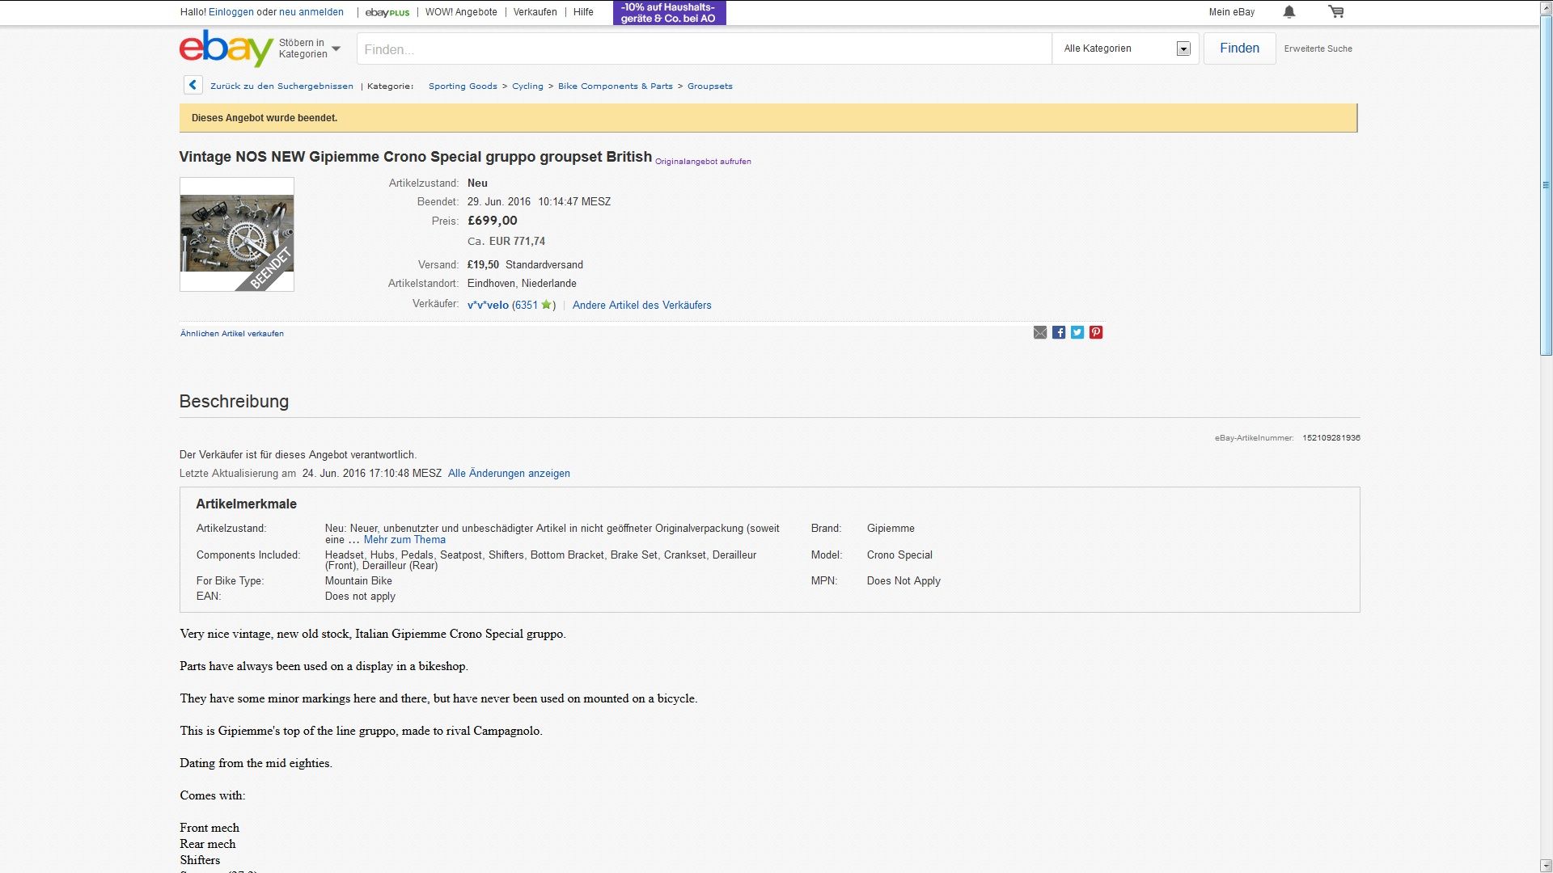This screenshot has width=1553, height=873.
Task: Open Andere Artikel des Verkäufers link
Action: 641,306
